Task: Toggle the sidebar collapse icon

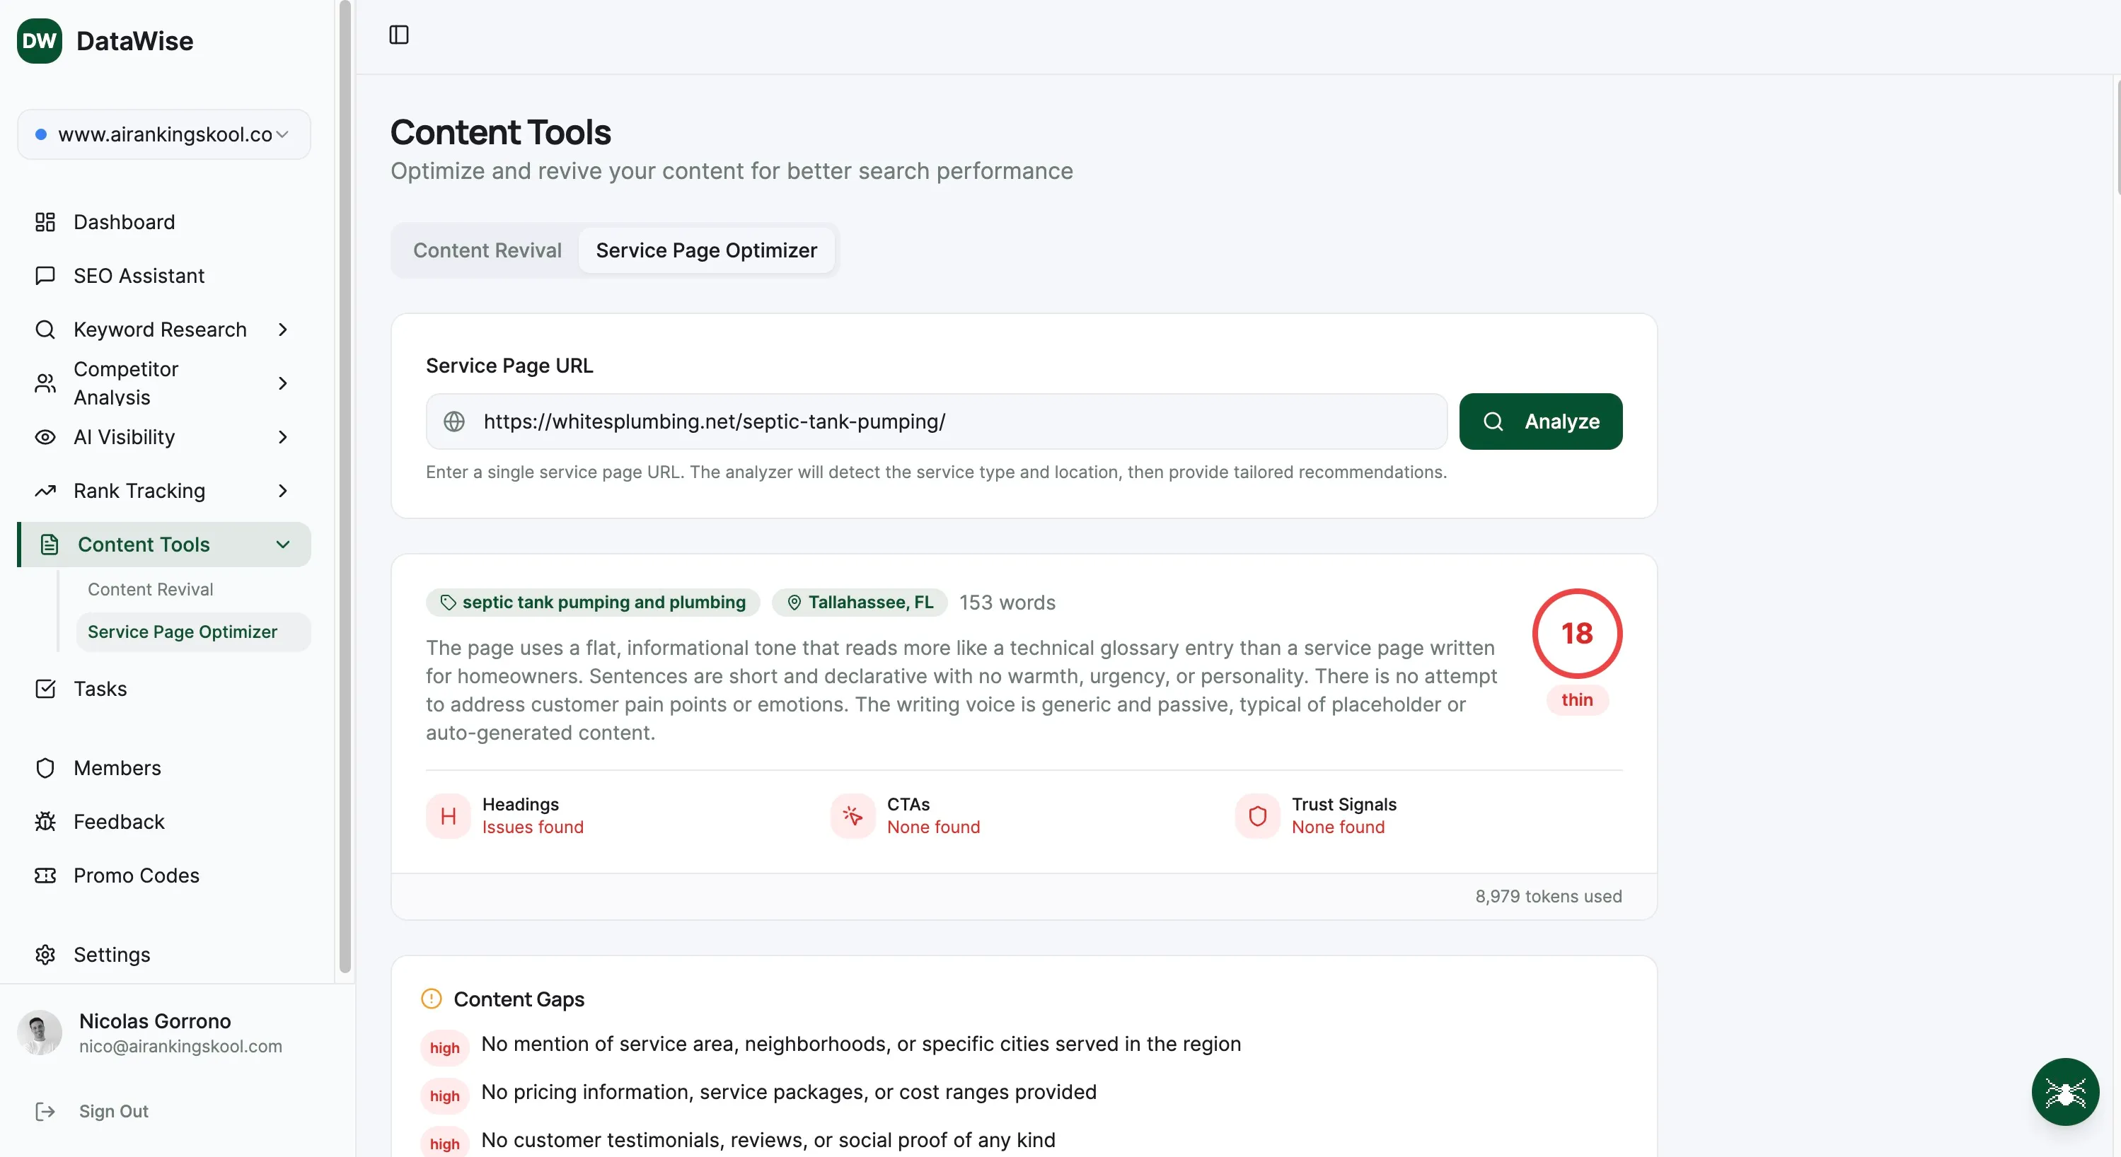Action: tap(398, 35)
